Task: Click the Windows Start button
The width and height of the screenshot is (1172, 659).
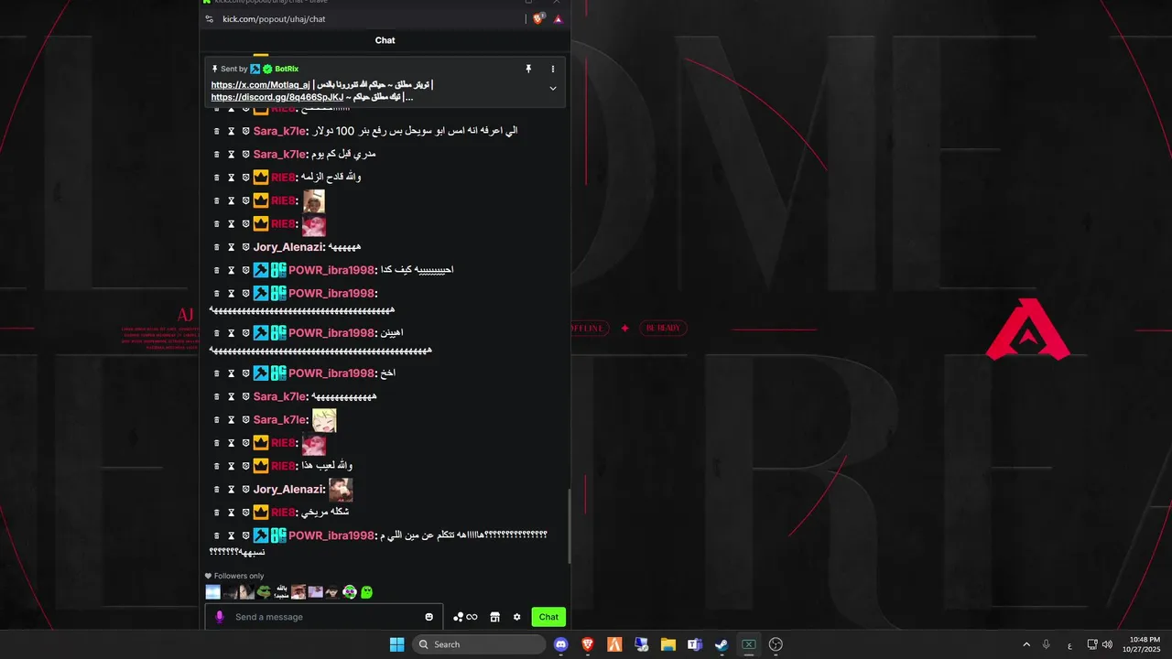Action: pos(396,644)
